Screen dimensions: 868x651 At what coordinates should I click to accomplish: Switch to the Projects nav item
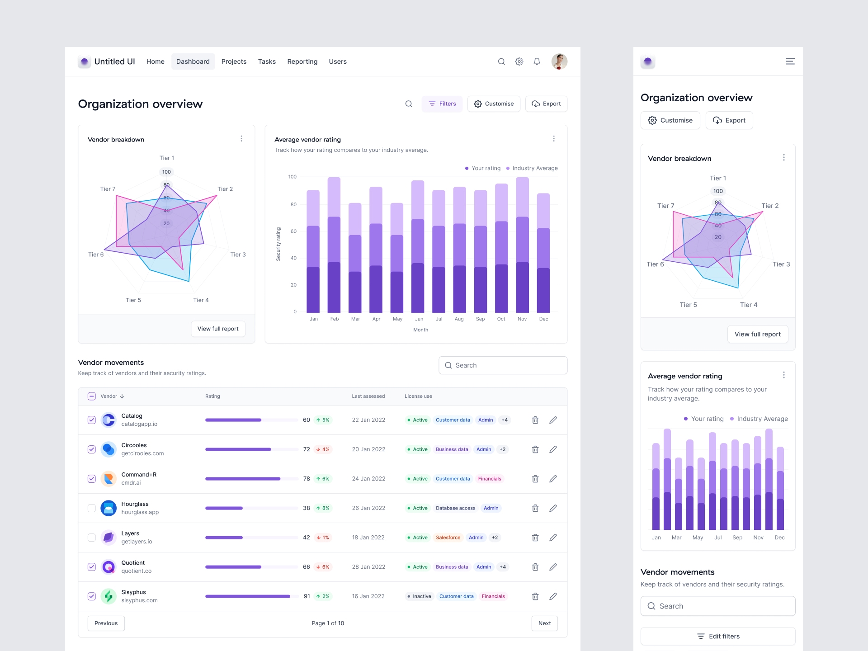[234, 61]
